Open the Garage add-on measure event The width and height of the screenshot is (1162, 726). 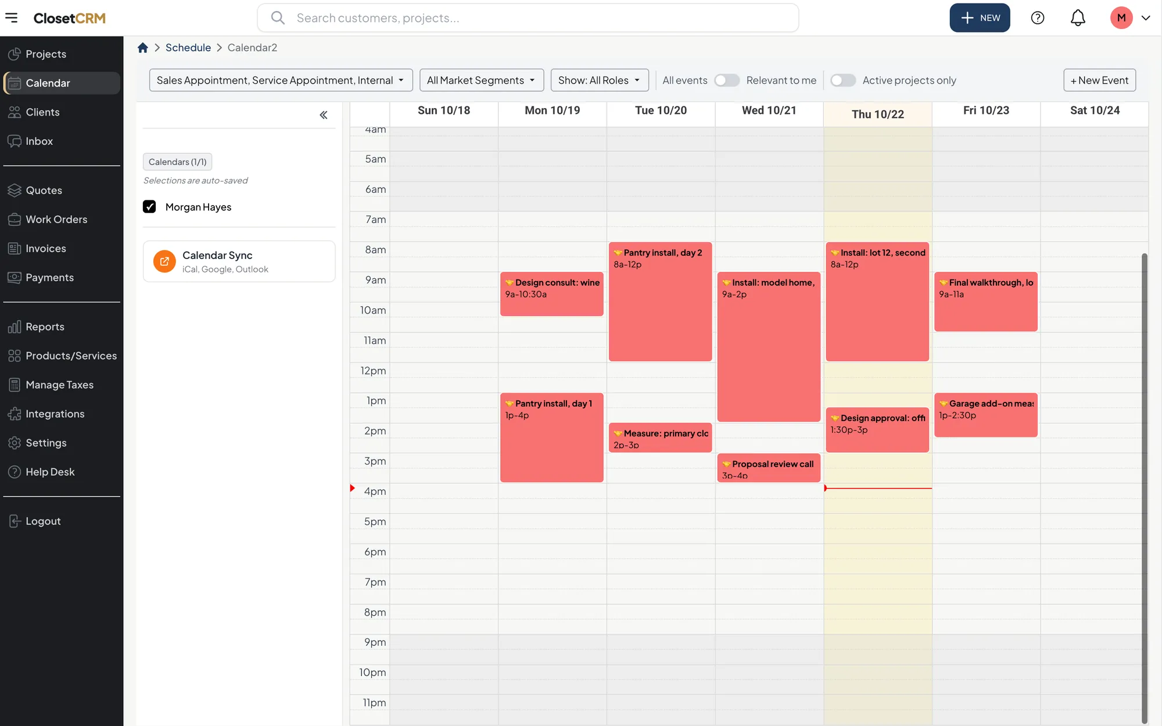(x=985, y=415)
